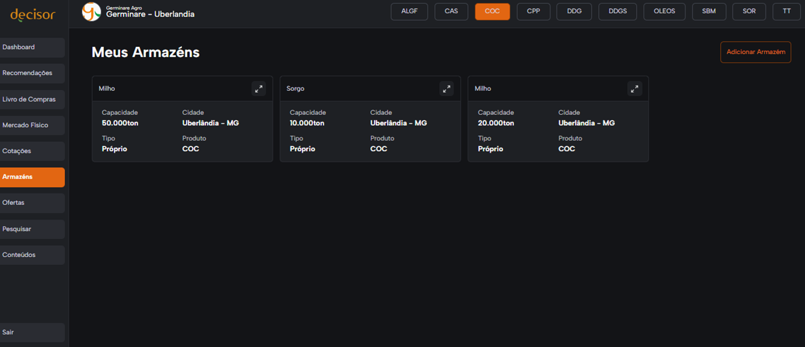This screenshot has height=347, width=805.
Task: Navigate to Mercado Físico
Action: (32, 125)
